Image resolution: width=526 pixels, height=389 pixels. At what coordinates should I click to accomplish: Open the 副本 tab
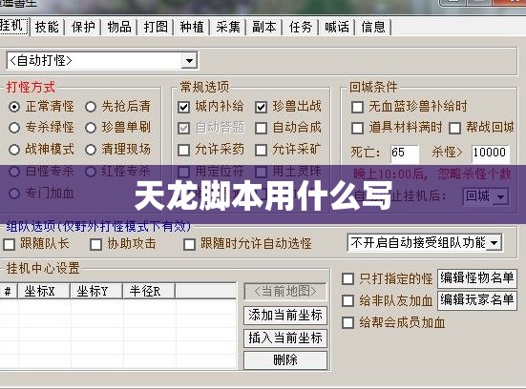pos(264,27)
